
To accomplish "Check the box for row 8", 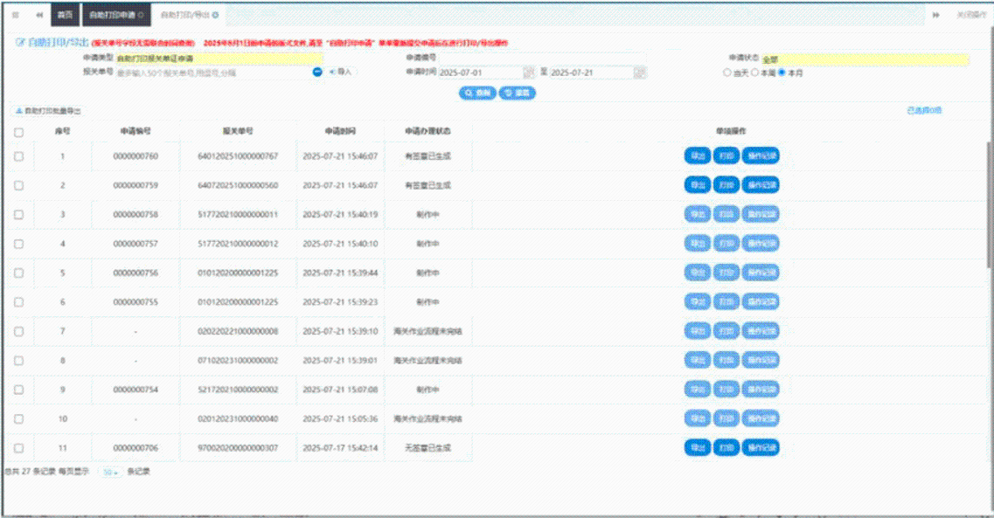I will (x=18, y=360).
